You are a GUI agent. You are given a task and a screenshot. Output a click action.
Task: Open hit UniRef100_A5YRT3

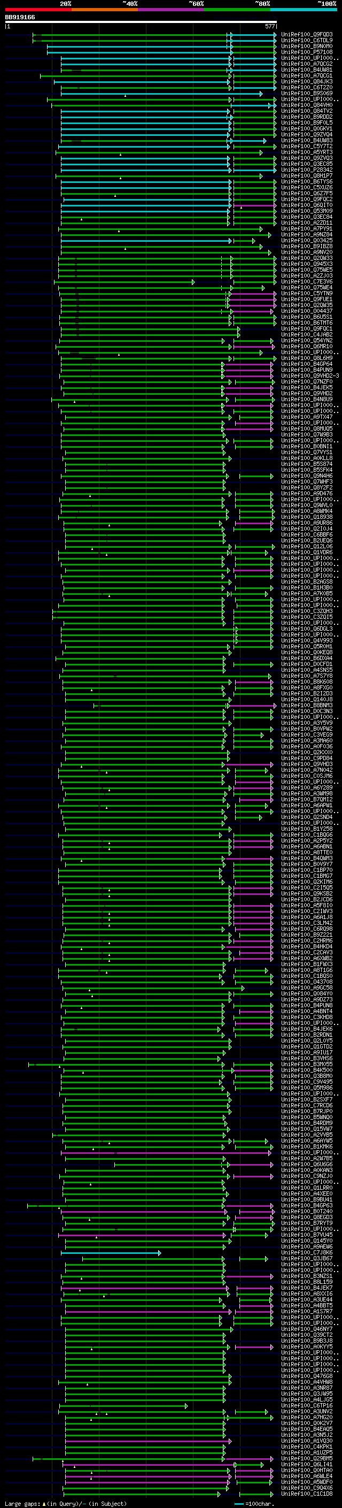pyautogui.click(x=307, y=152)
